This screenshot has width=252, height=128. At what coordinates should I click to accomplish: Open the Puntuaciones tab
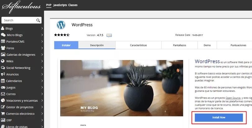click(238, 45)
